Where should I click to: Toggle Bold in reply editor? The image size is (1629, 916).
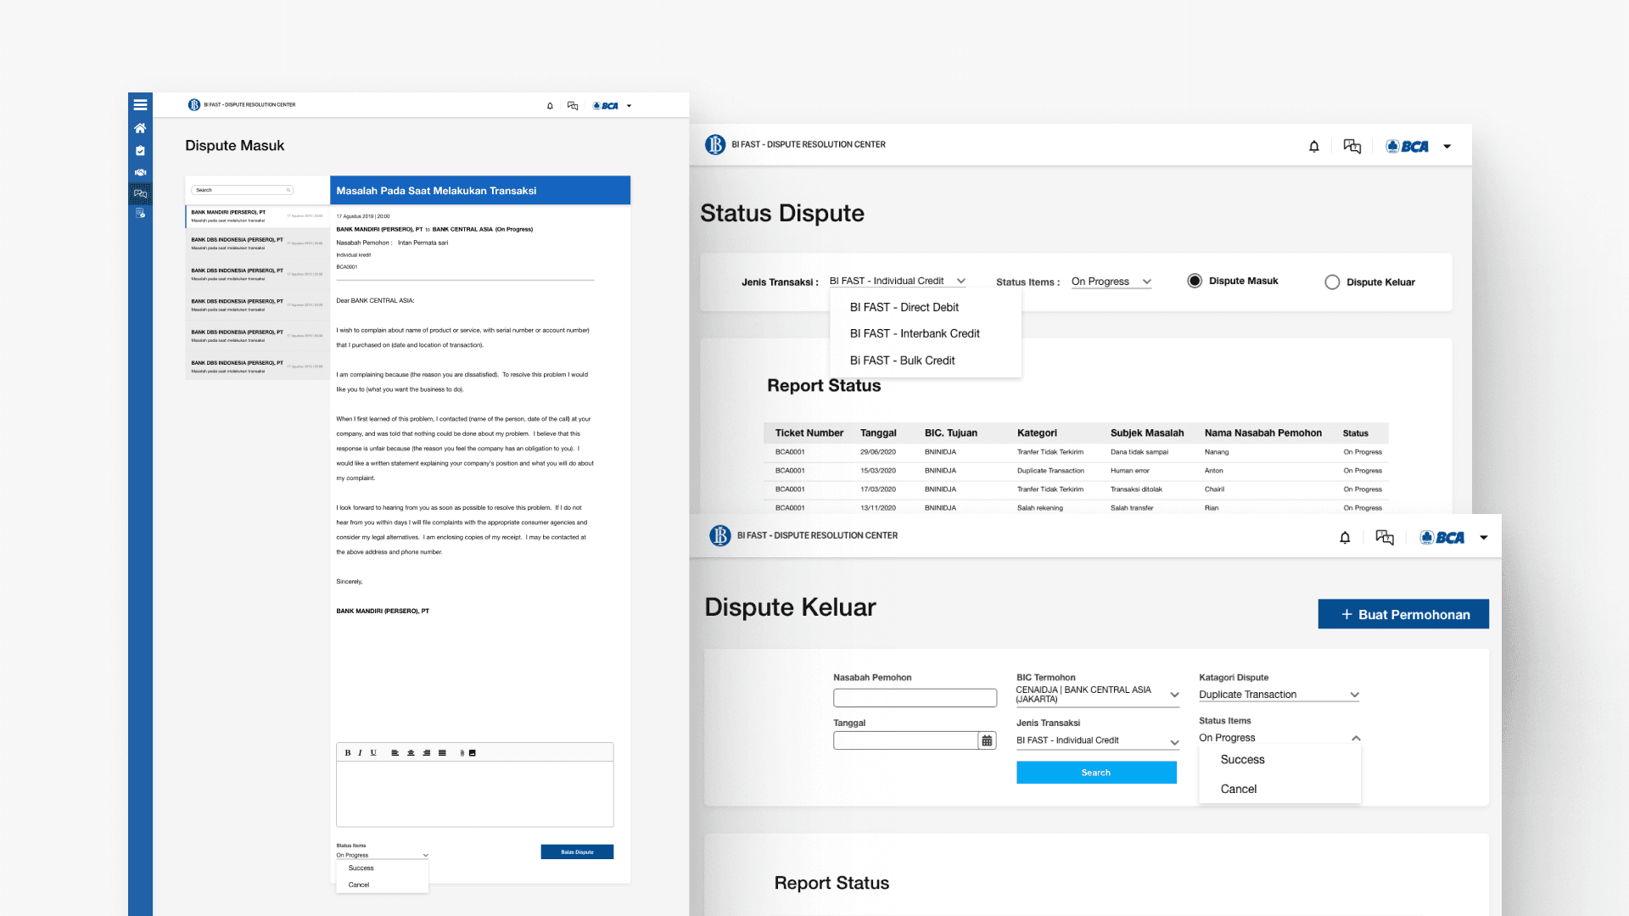pos(347,753)
